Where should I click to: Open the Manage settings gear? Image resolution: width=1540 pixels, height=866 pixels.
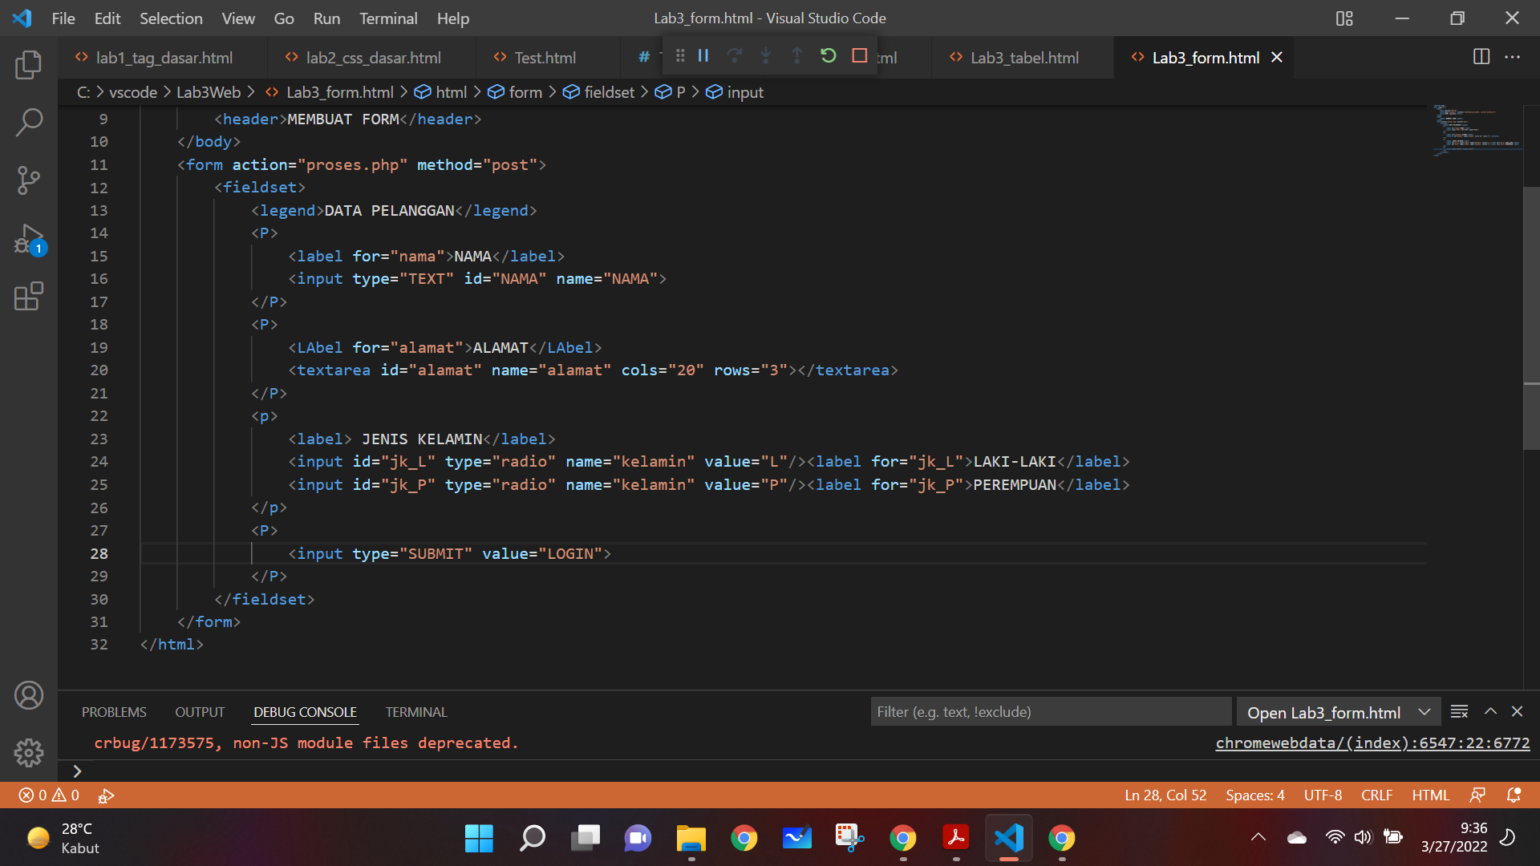point(29,752)
